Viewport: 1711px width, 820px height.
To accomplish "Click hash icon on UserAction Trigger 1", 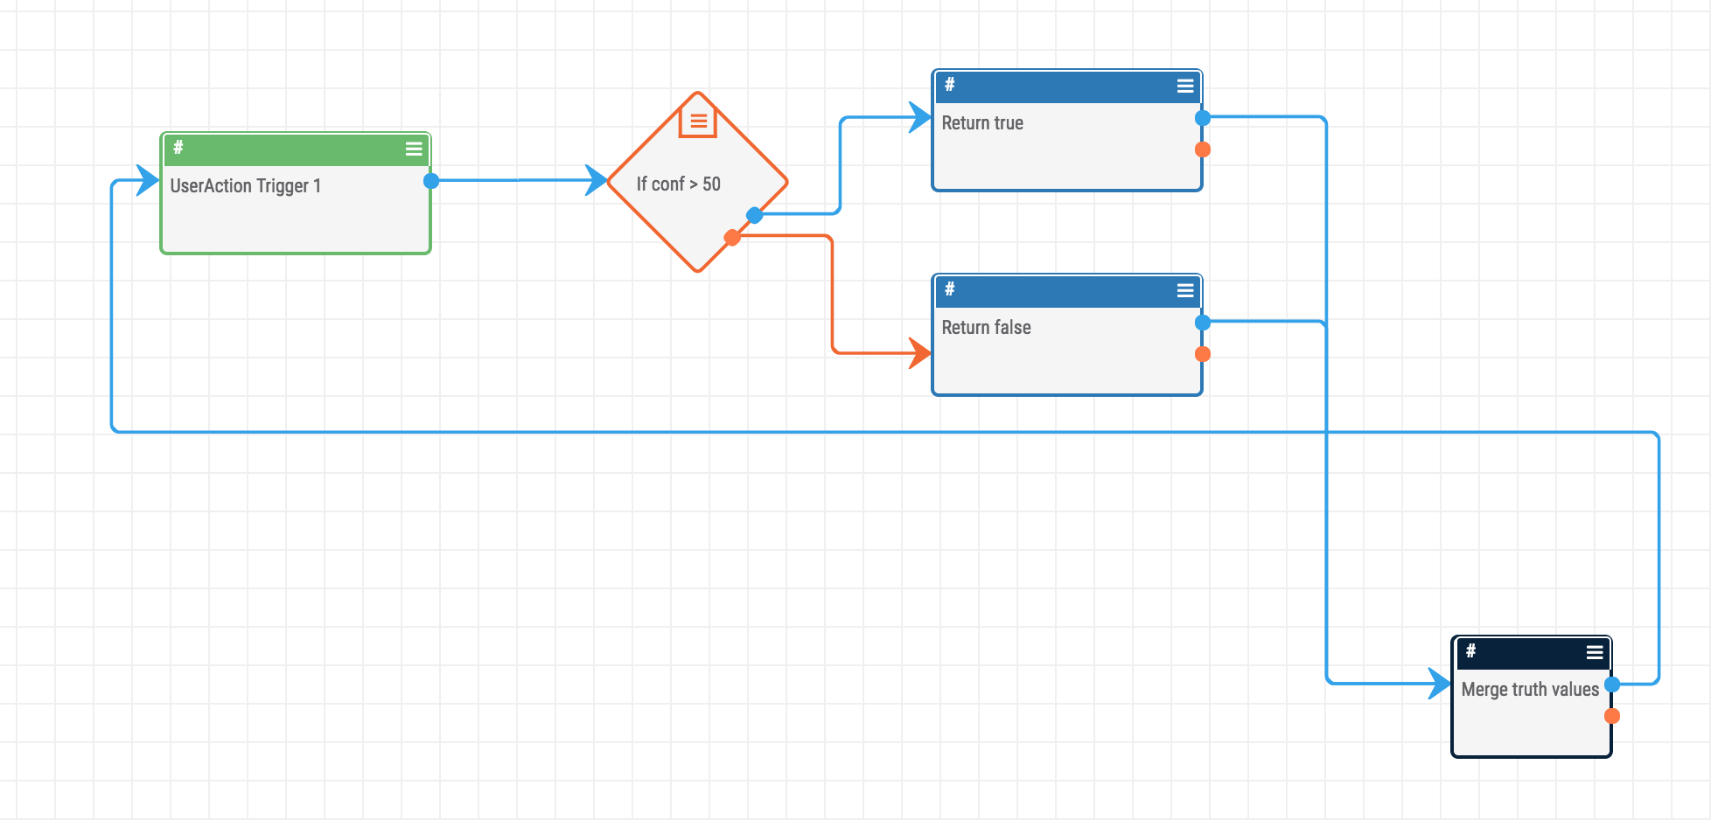I will pos(178,148).
